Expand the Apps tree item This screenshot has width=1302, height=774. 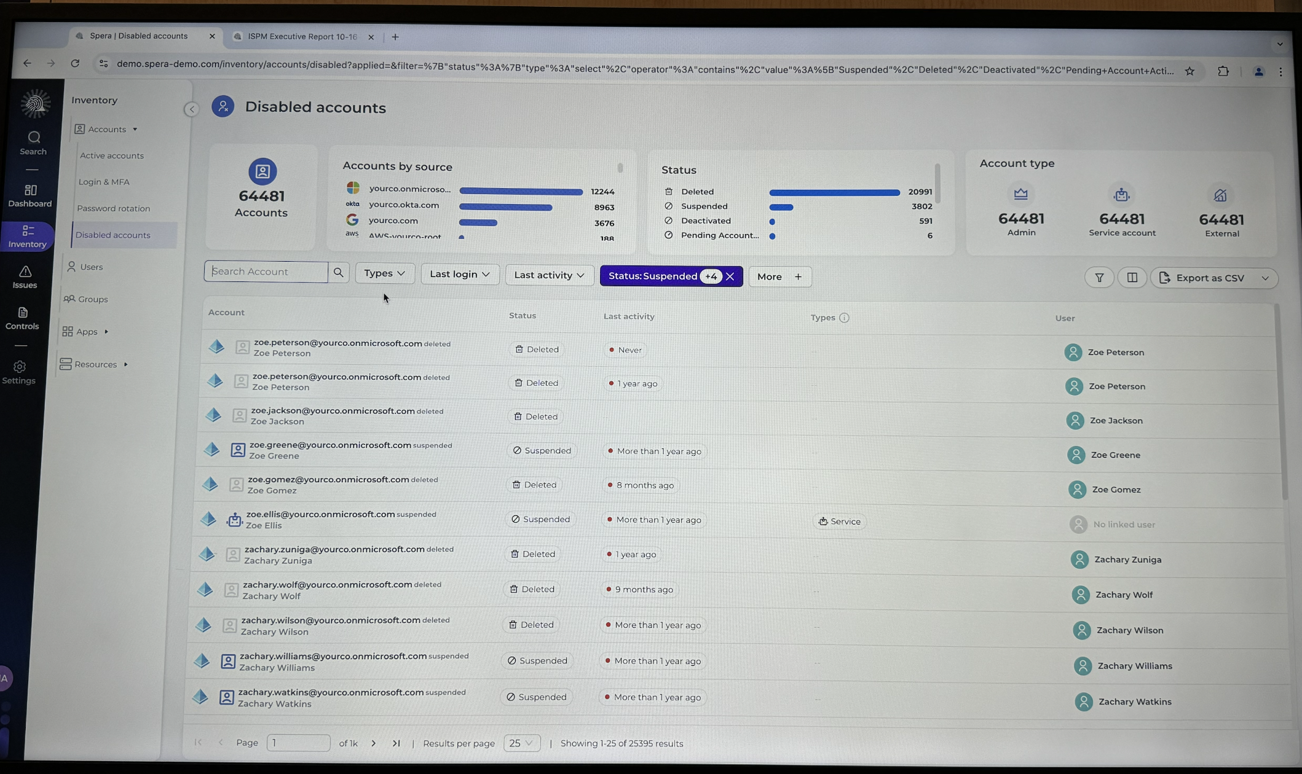pyautogui.click(x=106, y=332)
